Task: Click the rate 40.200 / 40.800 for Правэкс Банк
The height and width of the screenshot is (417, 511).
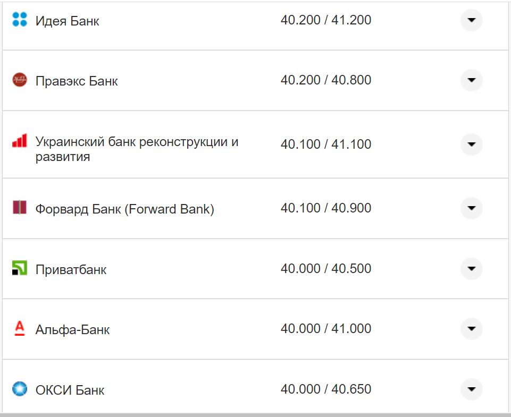Action: [327, 80]
